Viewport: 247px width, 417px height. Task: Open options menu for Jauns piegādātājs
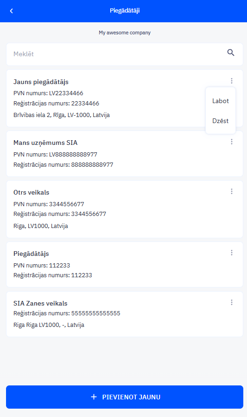tap(232, 81)
